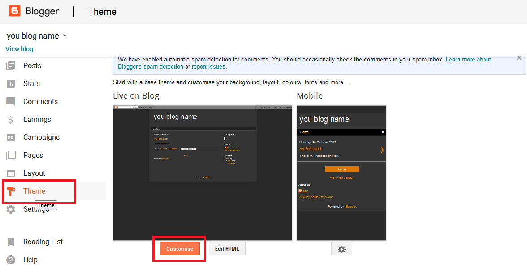The height and width of the screenshot is (277, 527).
Task: Click the Live on Blog preview thumbnail
Action: pyautogui.click(x=203, y=173)
